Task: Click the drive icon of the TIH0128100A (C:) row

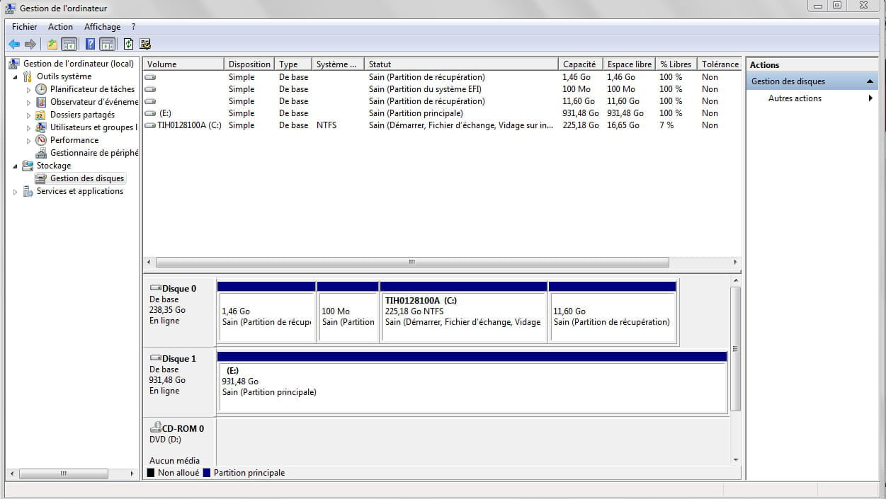Action: [x=150, y=125]
